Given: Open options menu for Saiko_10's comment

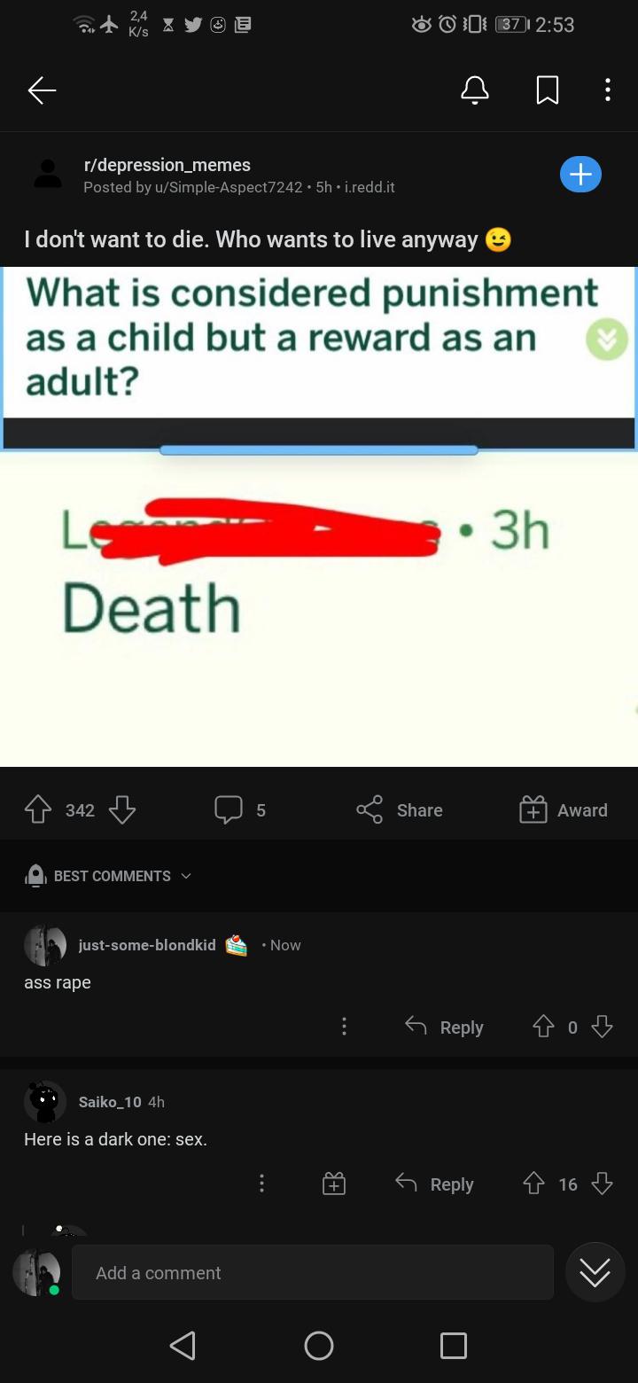Looking at the screenshot, I should point(261,1184).
